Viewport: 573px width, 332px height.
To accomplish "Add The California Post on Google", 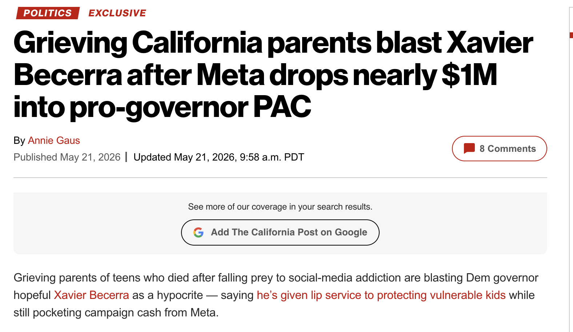I will tap(280, 232).
